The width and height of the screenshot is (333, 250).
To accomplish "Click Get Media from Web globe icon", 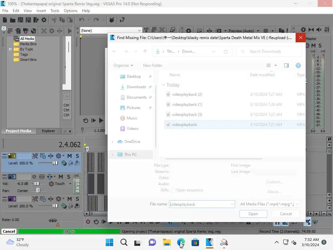I will pos(33,31).
